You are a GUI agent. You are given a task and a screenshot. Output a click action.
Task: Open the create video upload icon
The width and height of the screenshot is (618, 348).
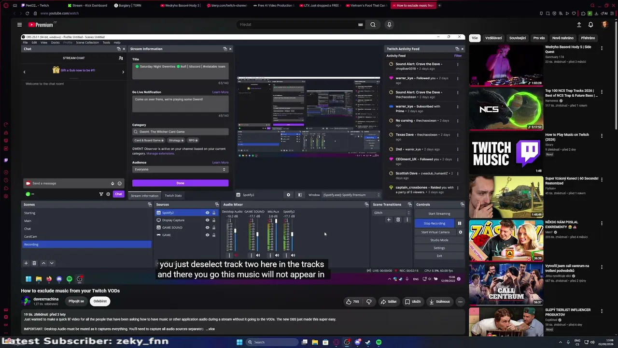pyautogui.click(x=579, y=25)
